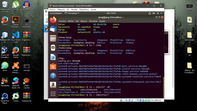Screen dimensions: 197x111
Task: Select the HandBrake desktop shortcut
Action: (5, 82)
